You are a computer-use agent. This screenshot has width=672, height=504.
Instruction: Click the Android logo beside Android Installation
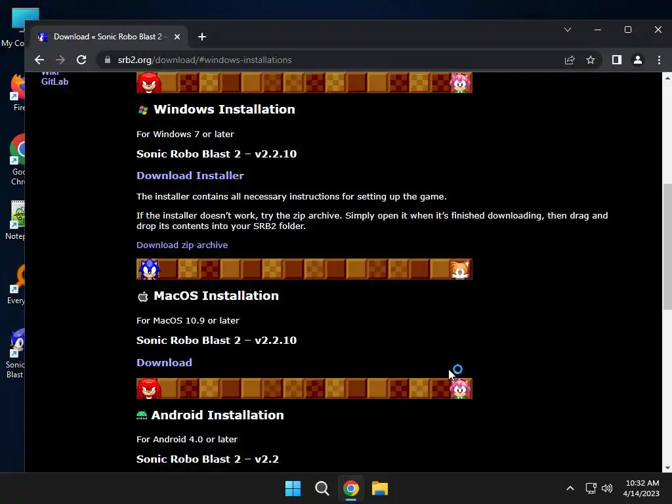click(142, 415)
